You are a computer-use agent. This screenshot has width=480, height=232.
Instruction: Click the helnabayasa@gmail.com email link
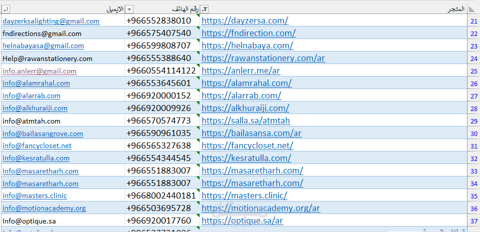[43, 45]
